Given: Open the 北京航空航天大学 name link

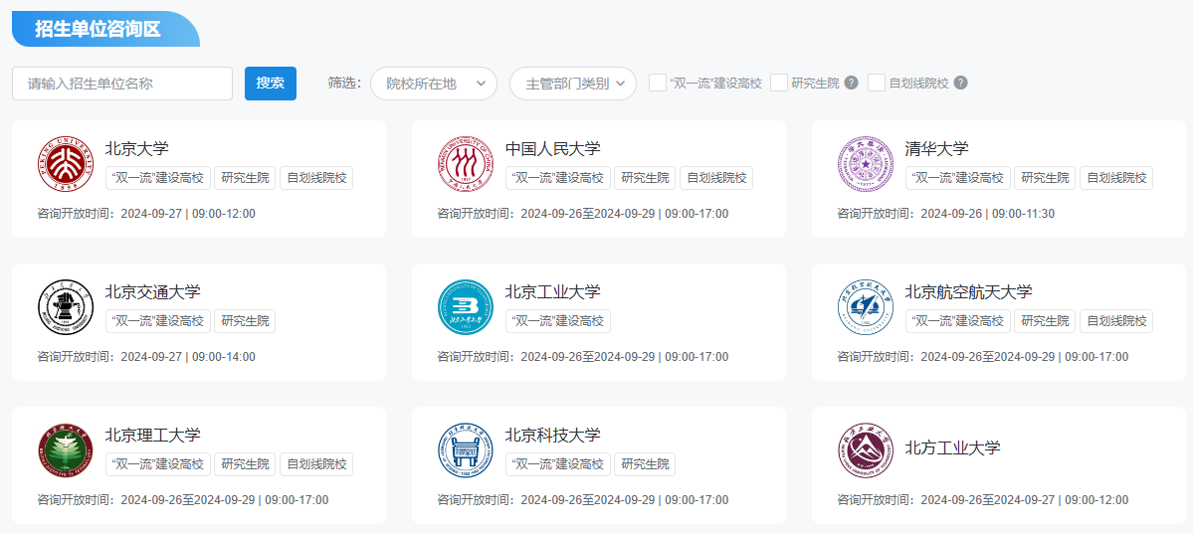Looking at the screenshot, I should coord(968,291).
